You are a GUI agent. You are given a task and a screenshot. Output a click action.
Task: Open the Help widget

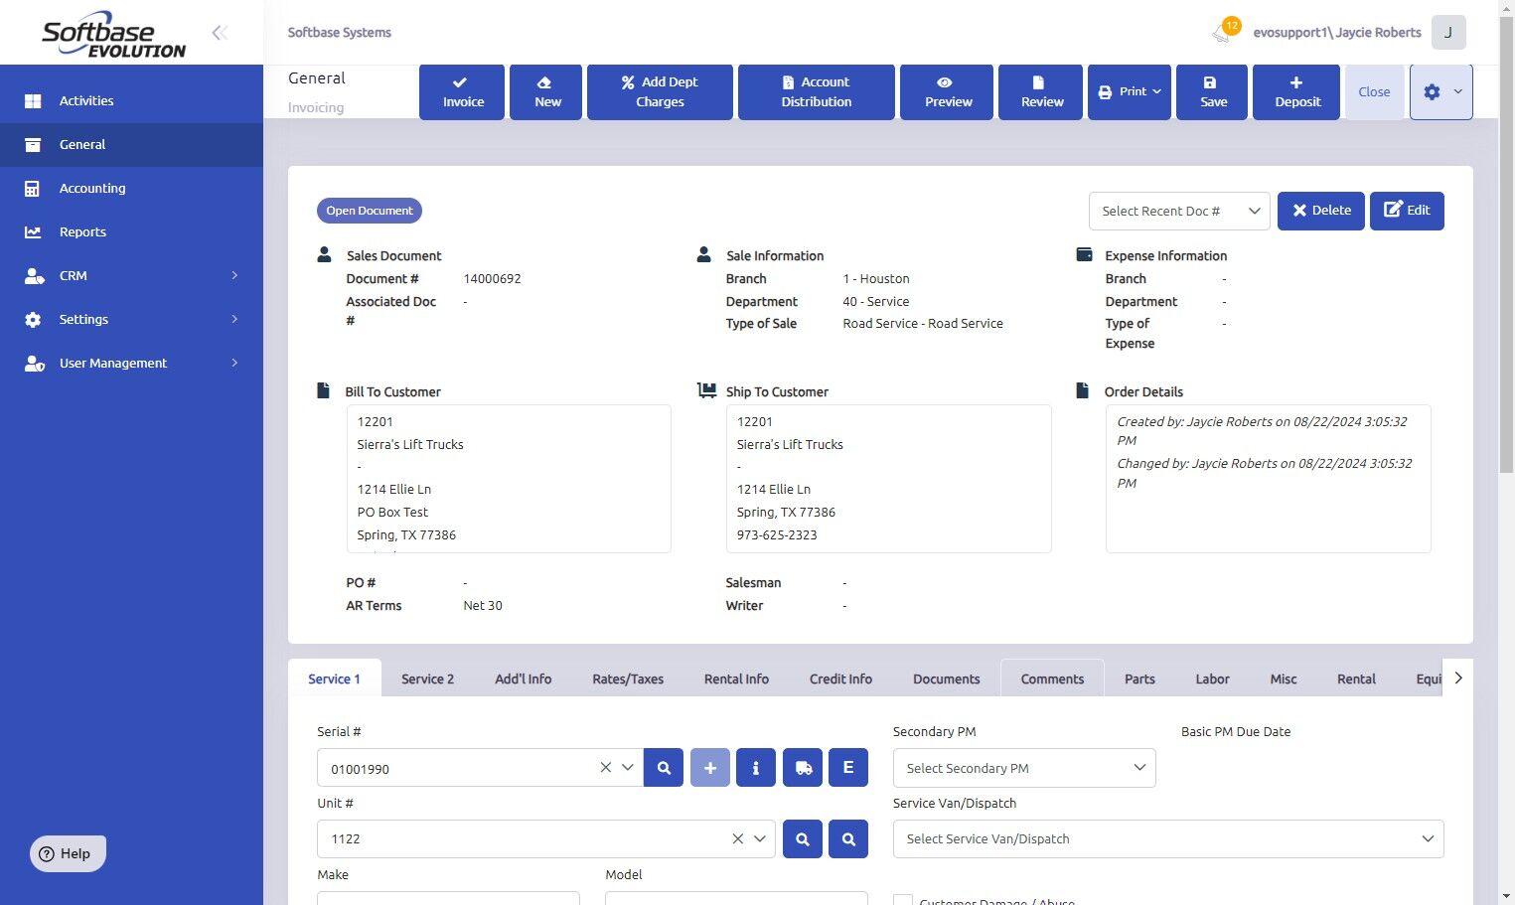click(68, 853)
